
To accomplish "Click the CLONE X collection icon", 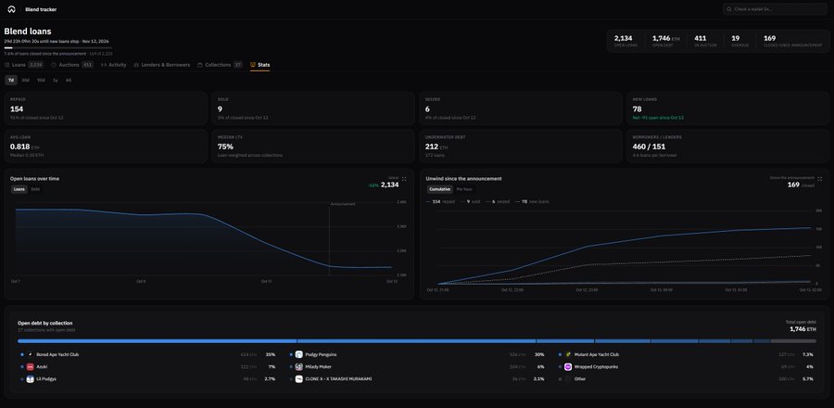I will (299, 378).
